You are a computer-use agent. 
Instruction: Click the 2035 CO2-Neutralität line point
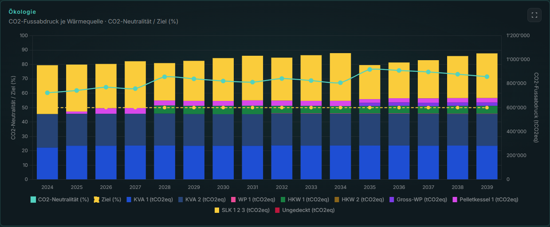369,69
